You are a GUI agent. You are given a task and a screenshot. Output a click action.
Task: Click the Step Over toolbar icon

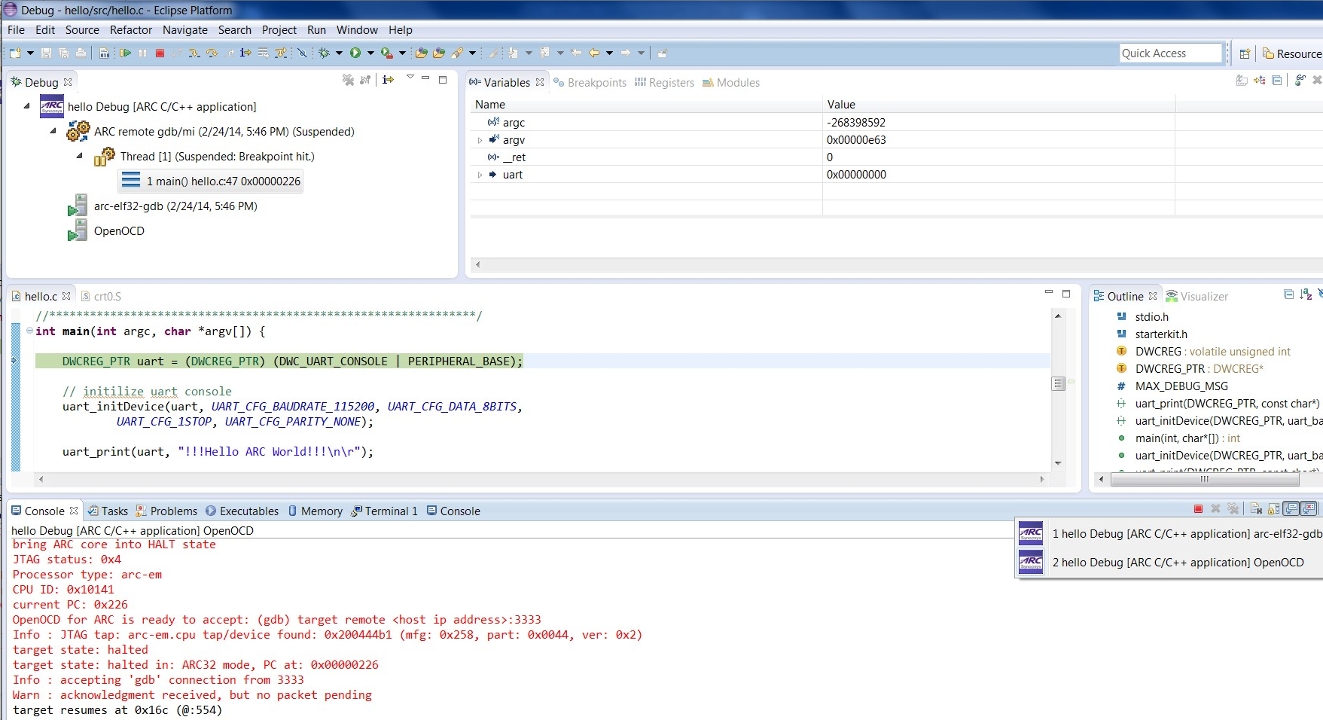[x=212, y=53]
